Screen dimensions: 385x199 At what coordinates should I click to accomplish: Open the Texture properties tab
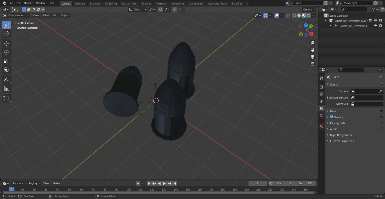(321, 126)
